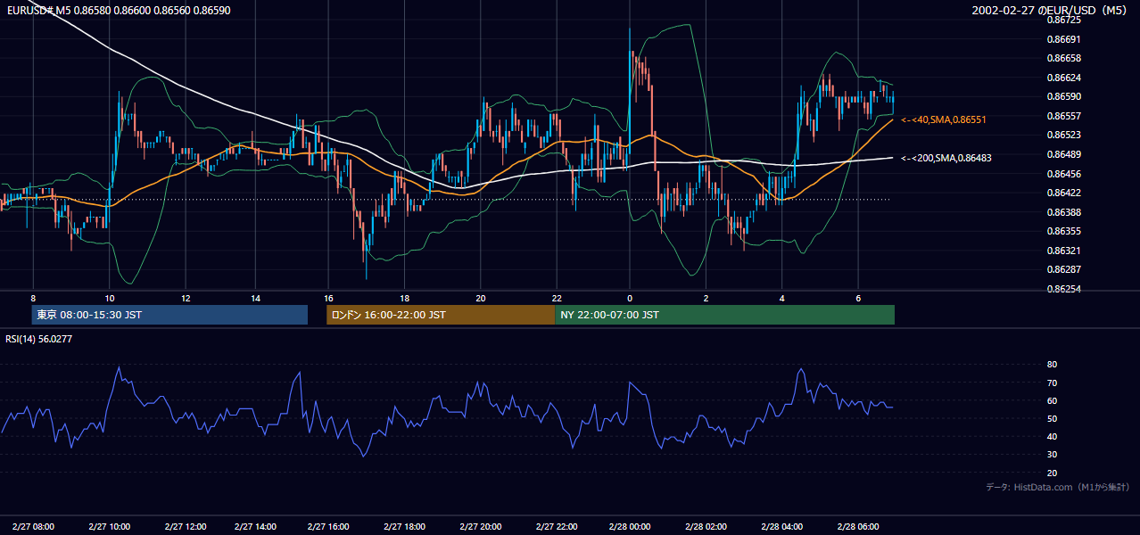Click the 0.86658 price axis label
The width and height of the screenshot is (1140, 535).
point(1065,58)
